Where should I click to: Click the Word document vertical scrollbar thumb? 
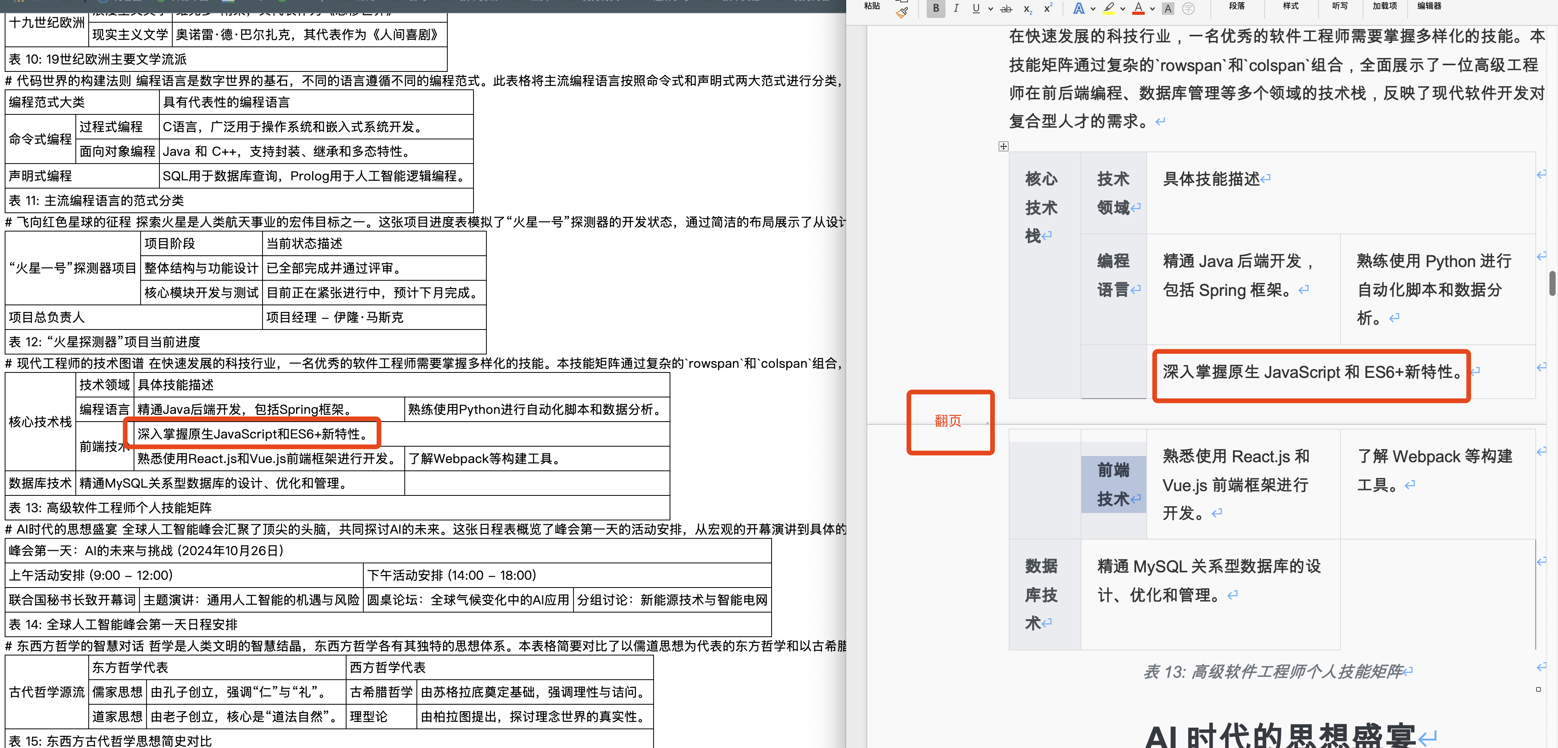[x=1552, y=283]
